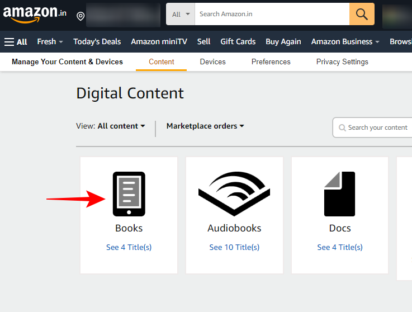Expand the Marketplace orders filter
Image resolution: width=412 pixels, height=312 pixels.
(x=205, y=126)
